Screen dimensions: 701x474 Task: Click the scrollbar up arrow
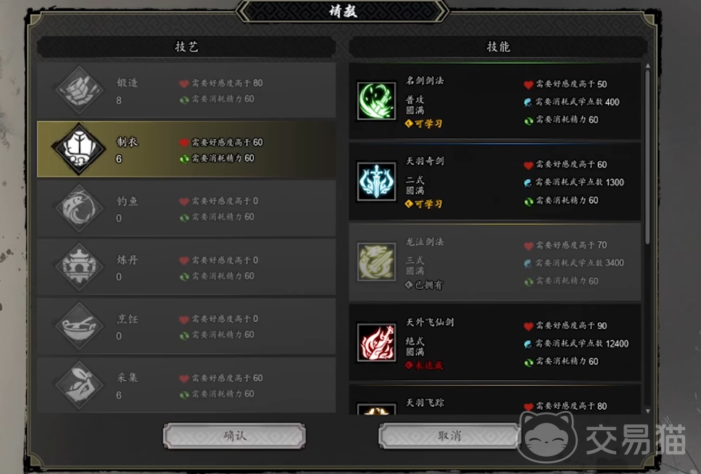pyautogui.click(x=648, y=66)
